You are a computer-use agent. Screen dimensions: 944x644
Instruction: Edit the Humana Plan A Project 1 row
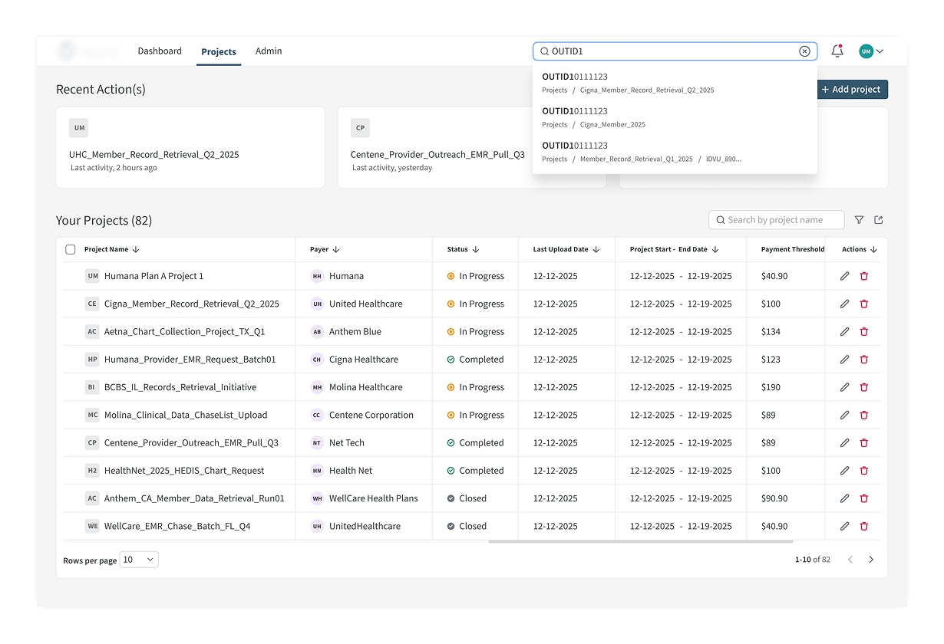click(x=845, y=276)
